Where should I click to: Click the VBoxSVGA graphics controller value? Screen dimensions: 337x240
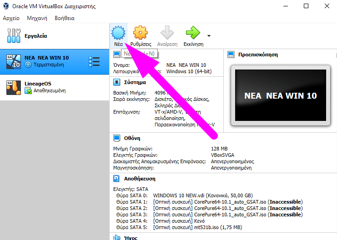(x=222, y=155)
